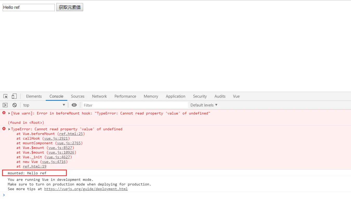This screenshot has width=351, height=201.
Task: Switch to the Audits tab
Action: pos(220,96)
